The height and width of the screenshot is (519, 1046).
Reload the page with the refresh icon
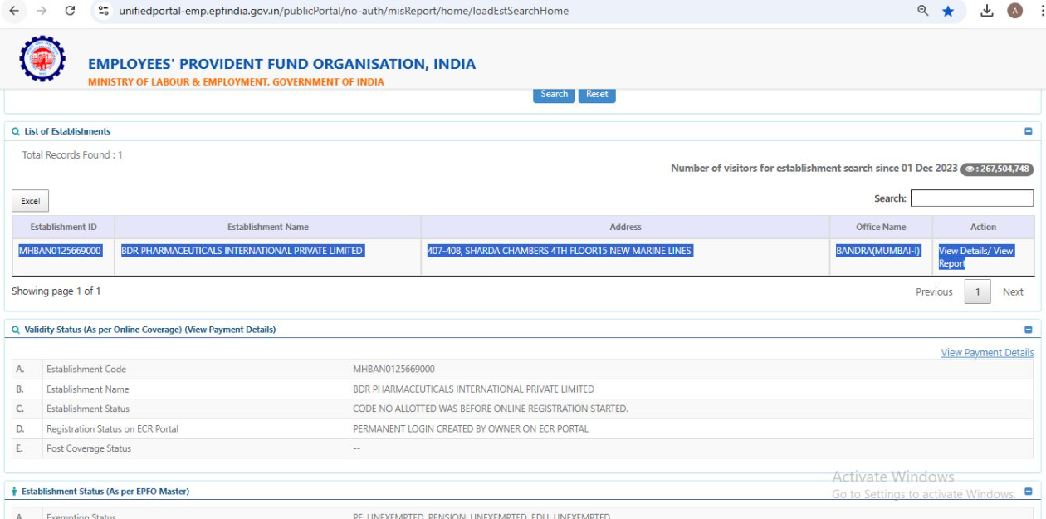[70, 11]
